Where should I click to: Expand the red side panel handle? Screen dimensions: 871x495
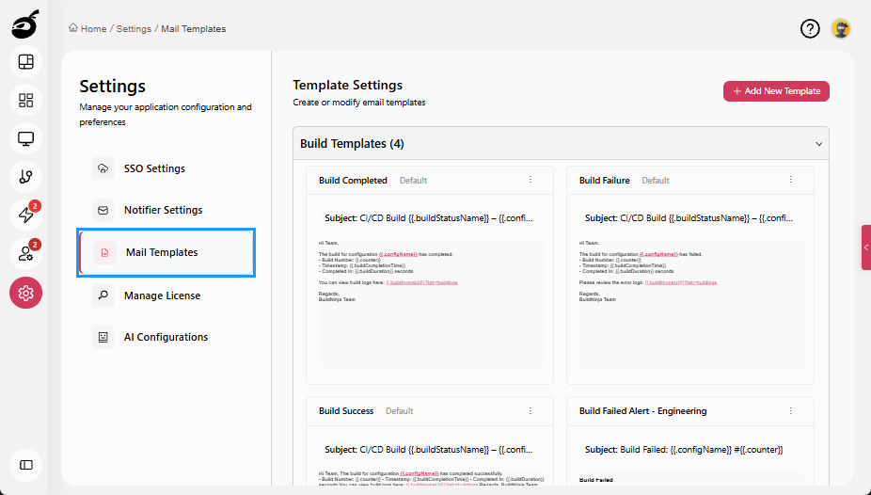[x=866, y=247]
